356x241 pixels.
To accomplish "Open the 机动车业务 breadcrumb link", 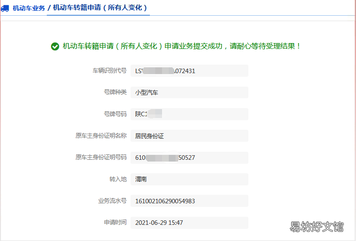I will click(29, 8).
